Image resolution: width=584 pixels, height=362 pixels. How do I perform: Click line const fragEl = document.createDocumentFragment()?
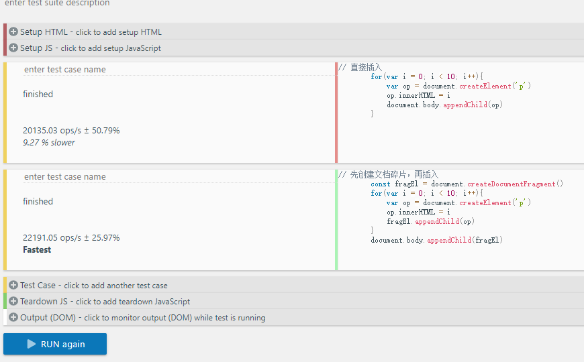coord(467,184)
